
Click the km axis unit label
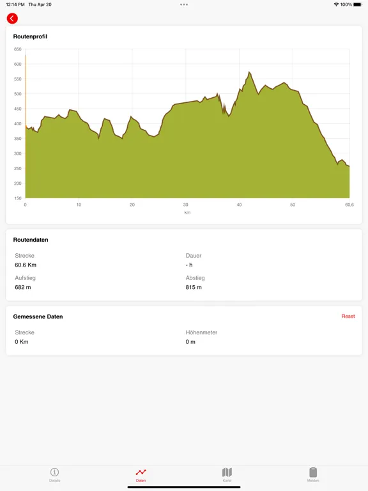(x=187, y=213)
